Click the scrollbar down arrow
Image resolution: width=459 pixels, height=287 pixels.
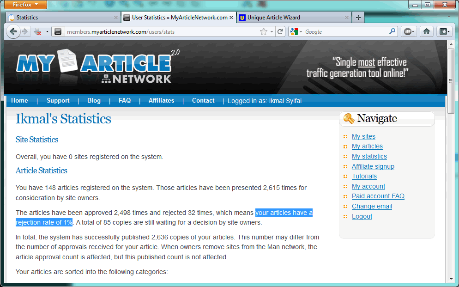pos(451,280)
